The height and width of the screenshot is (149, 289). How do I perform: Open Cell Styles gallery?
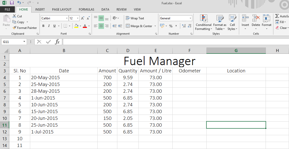pos(232,22)
